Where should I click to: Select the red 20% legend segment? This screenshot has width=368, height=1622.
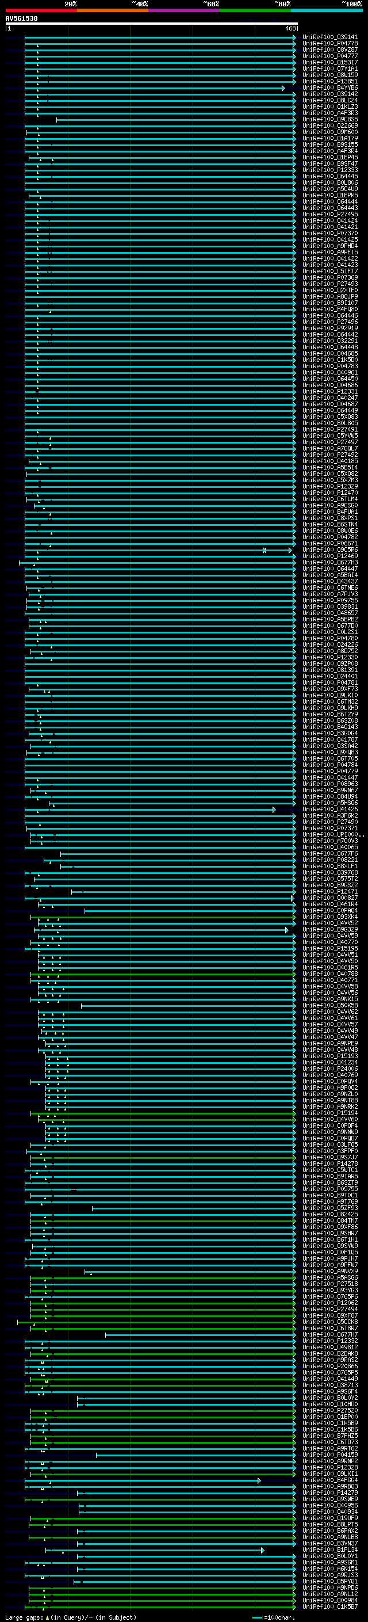click(x=41, y=10)
